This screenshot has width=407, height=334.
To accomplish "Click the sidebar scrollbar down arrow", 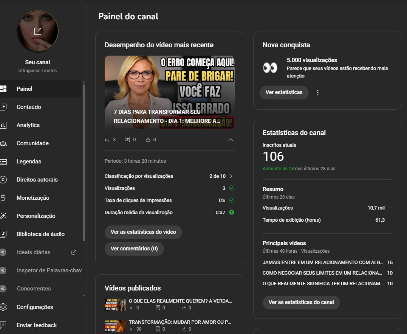I will tap(84, 296).
